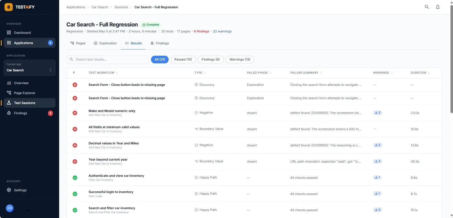This screenshot has height=218, width=453.
Task: Open Year beyond current year test
Action: click(108, 159)
